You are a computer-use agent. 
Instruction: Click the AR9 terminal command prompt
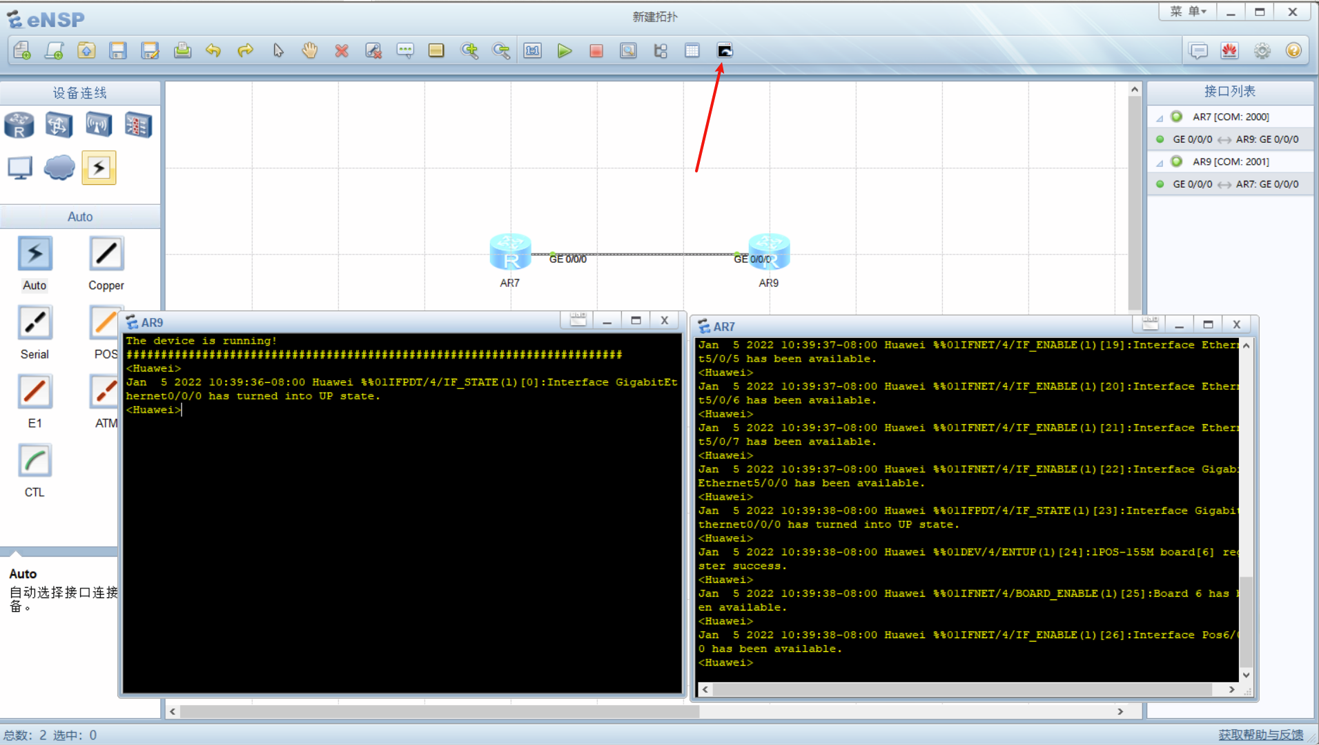click(x=154, y=410)
